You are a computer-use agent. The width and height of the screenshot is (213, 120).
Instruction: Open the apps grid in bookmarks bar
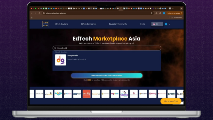(x=31, y=18)
